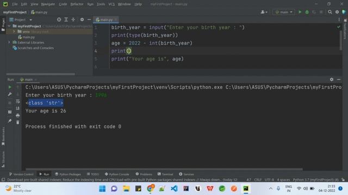Open the VCS menu
This screenshot has width=348, height=195.
[111, 4]
